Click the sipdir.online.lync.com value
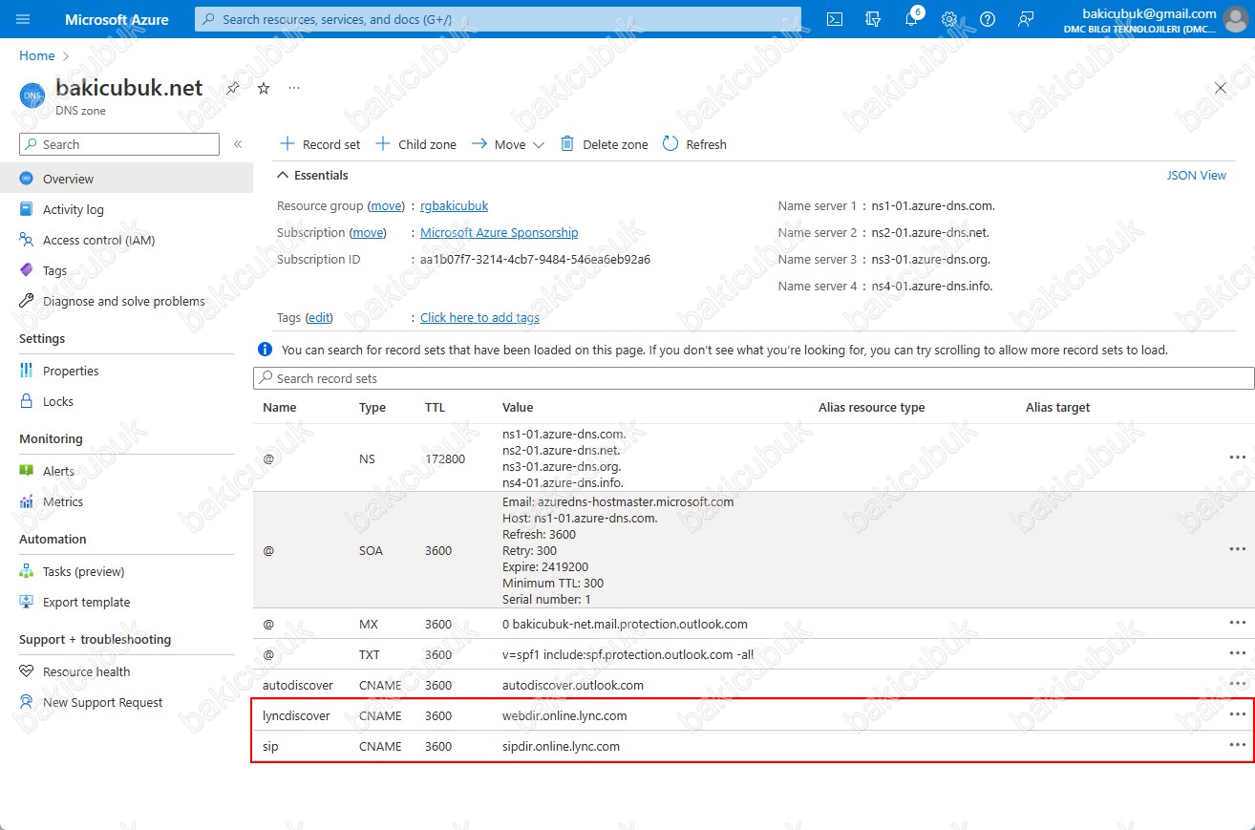This screenshot has height=830, width=1255. click(561, 746)
